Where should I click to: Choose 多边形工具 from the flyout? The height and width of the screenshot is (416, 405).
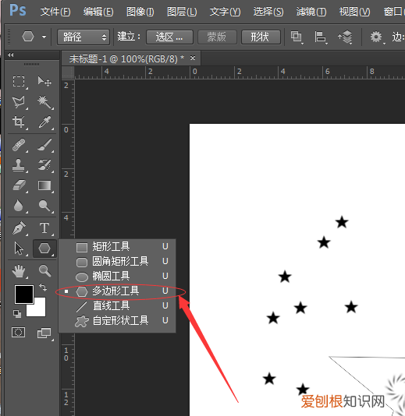[x=117, y=291]
